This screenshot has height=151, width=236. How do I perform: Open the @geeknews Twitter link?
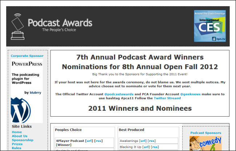[x=190, y=94]
